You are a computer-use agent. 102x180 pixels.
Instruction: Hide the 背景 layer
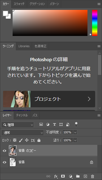[x=4, y=162]
